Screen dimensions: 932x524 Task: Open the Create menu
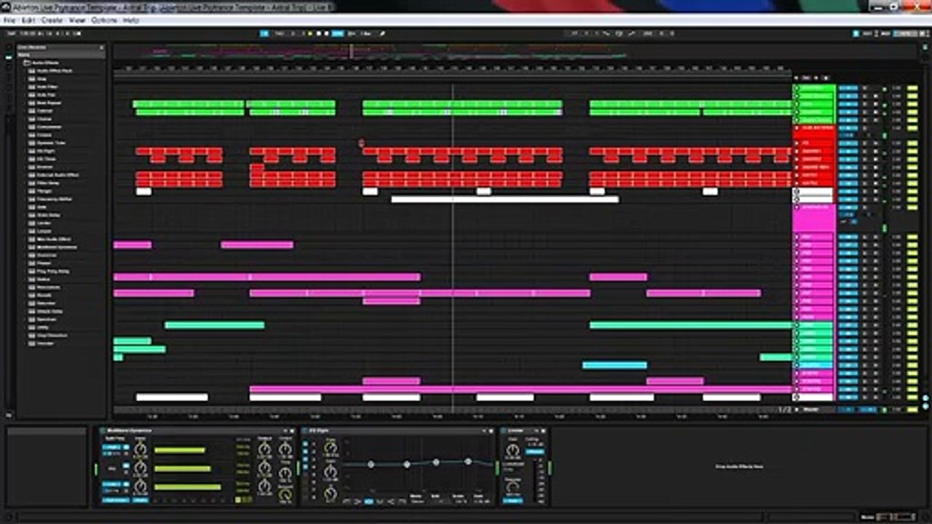coord(51,20)
